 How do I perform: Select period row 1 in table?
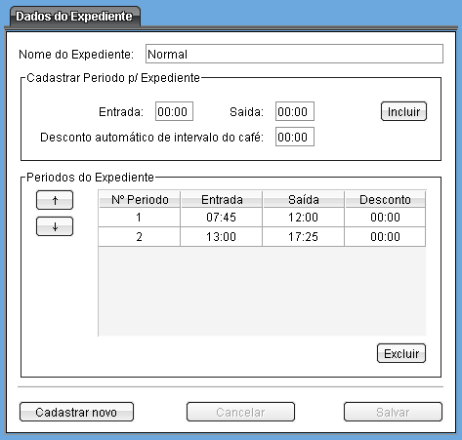(x=262, y=218)
